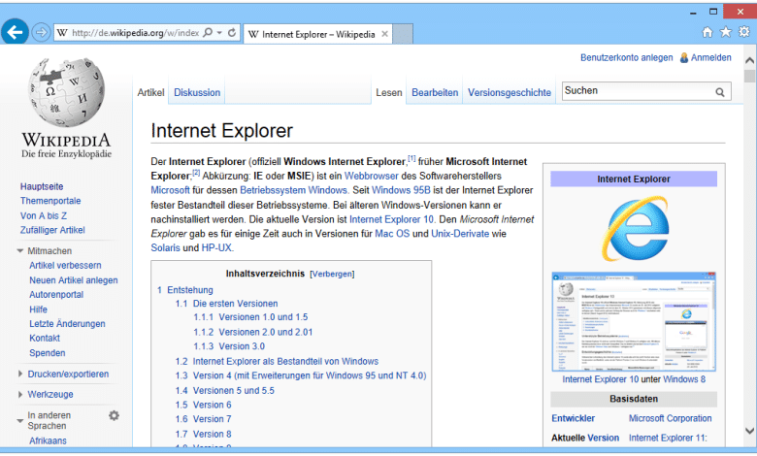Expand the Werkzeuge sidebar section
The height and width of the screenshot is (456, 757).
click(x=19, y=394)
